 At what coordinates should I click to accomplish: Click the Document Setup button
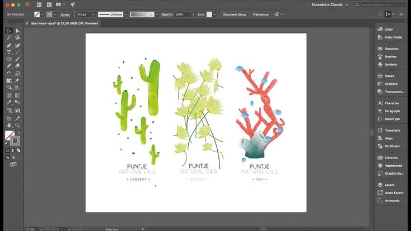click(x=235, y=15)
